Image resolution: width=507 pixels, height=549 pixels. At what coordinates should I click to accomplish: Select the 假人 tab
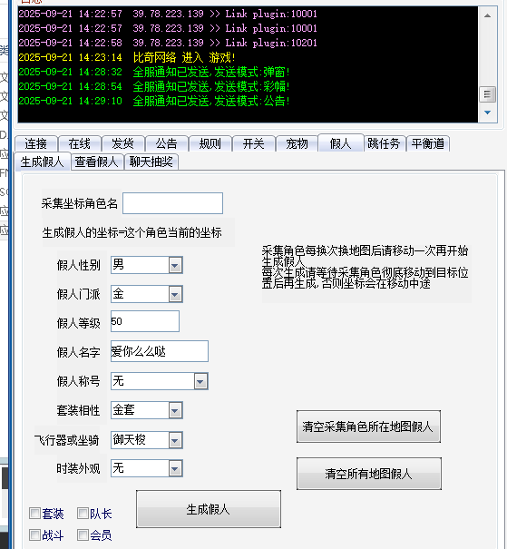point(341,142)
